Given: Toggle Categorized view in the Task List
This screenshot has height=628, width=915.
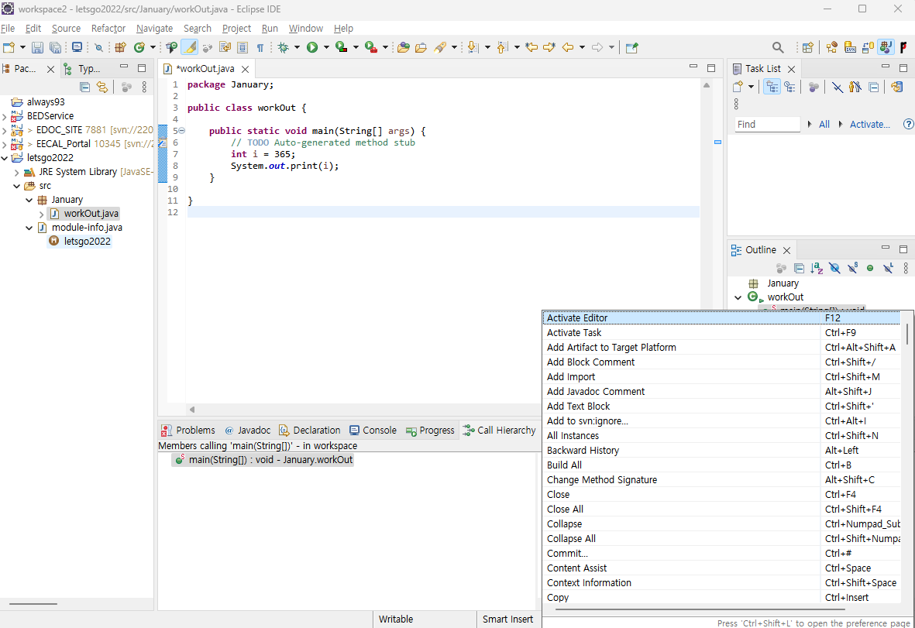Looking at the screenshot, I should (x=772, y=88).
